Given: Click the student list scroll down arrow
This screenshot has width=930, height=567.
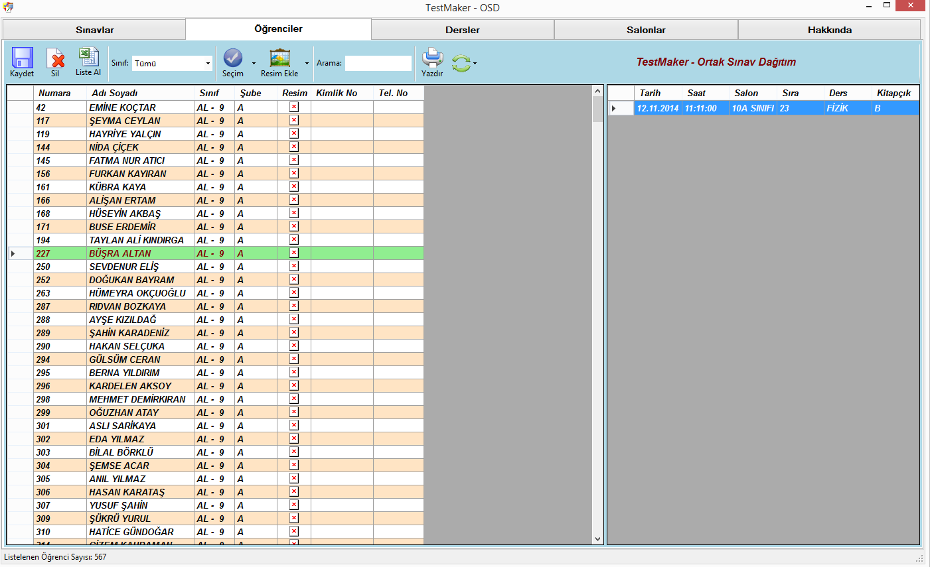Looking at the screenshot, I should click(x=597, y=539).
